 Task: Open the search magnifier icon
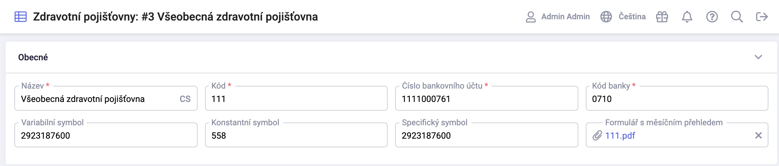pos(737,17)
